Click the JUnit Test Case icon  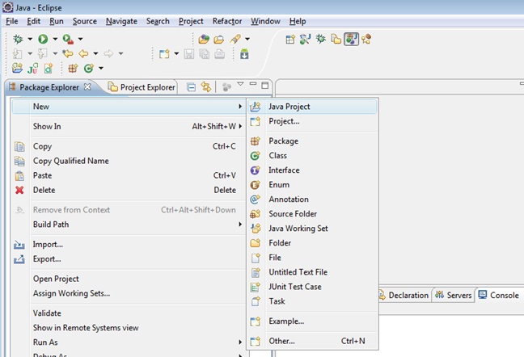[x=255, y=287]
